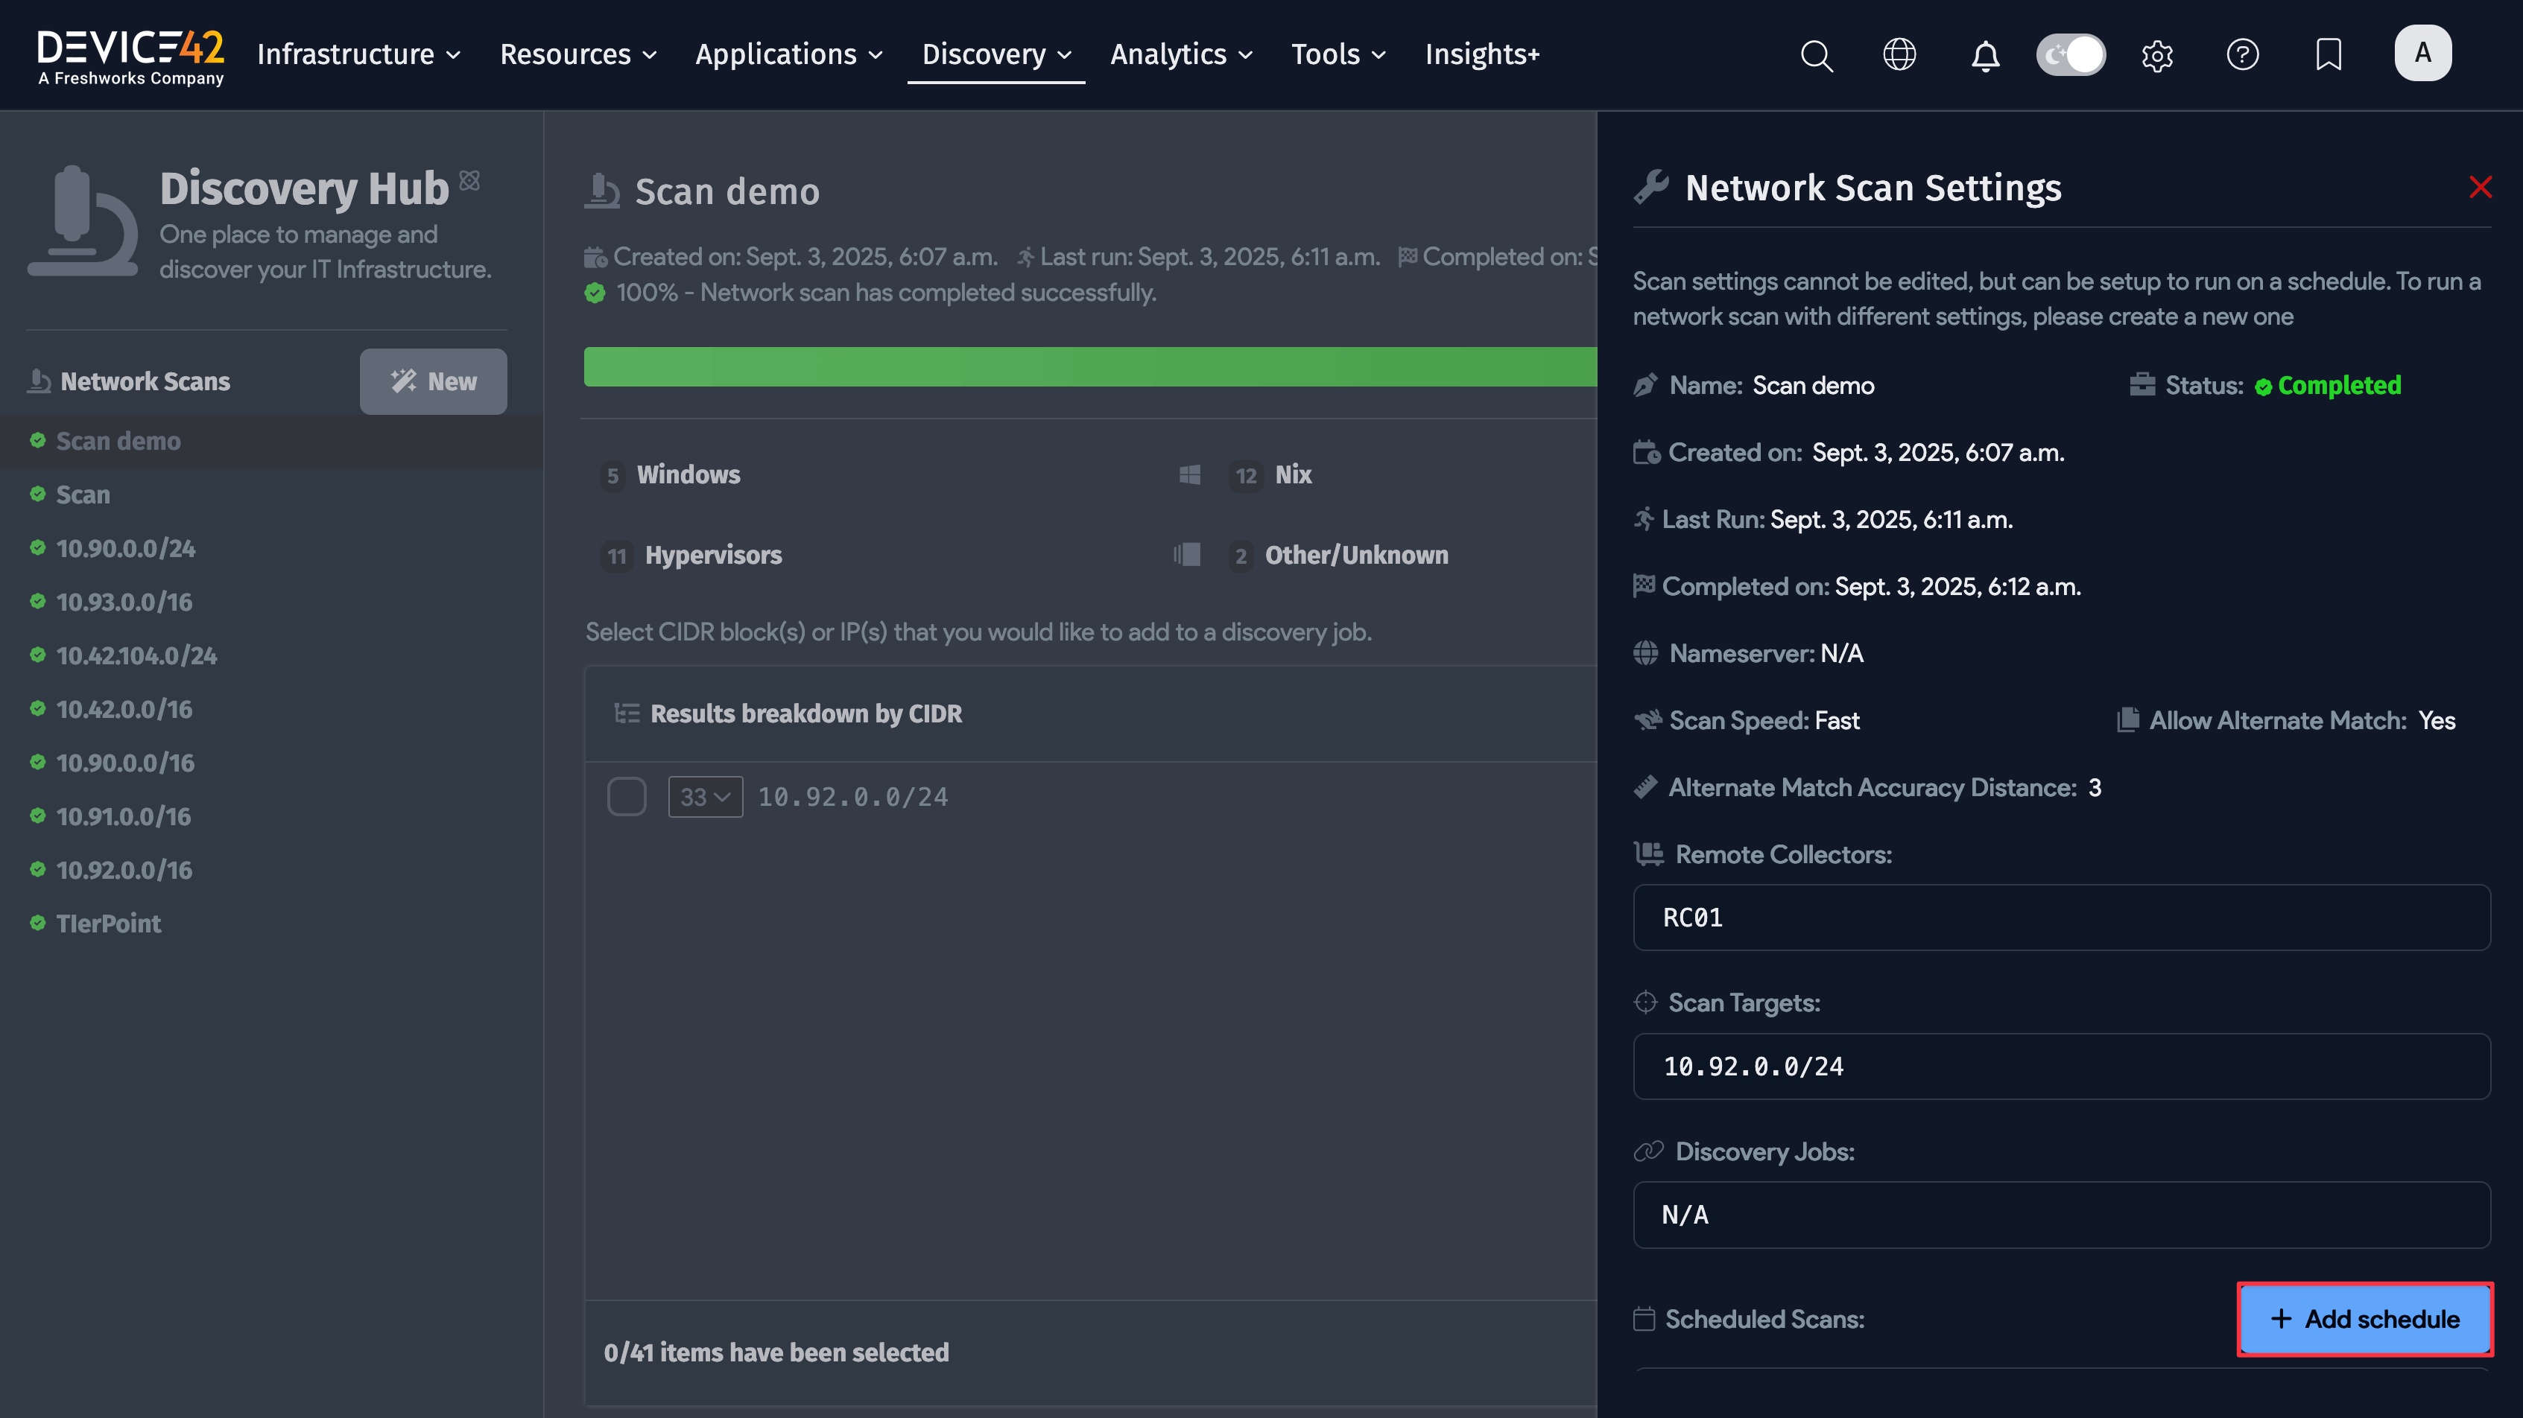Screen dimensions: 2523x1418
Task: Click the New network scan button
Action: click(433, 381)
